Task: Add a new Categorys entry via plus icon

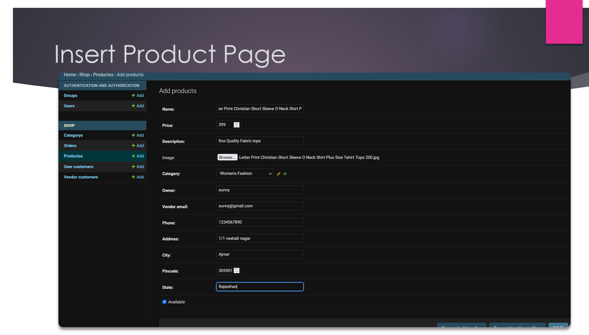Action: pyautogui.click(x=133, y=135)
